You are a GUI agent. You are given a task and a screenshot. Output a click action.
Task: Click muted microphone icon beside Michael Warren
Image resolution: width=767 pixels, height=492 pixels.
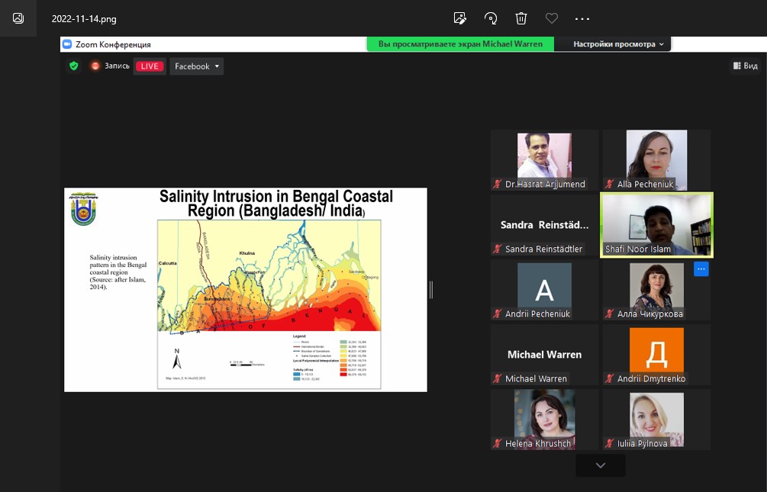[498, 379]
